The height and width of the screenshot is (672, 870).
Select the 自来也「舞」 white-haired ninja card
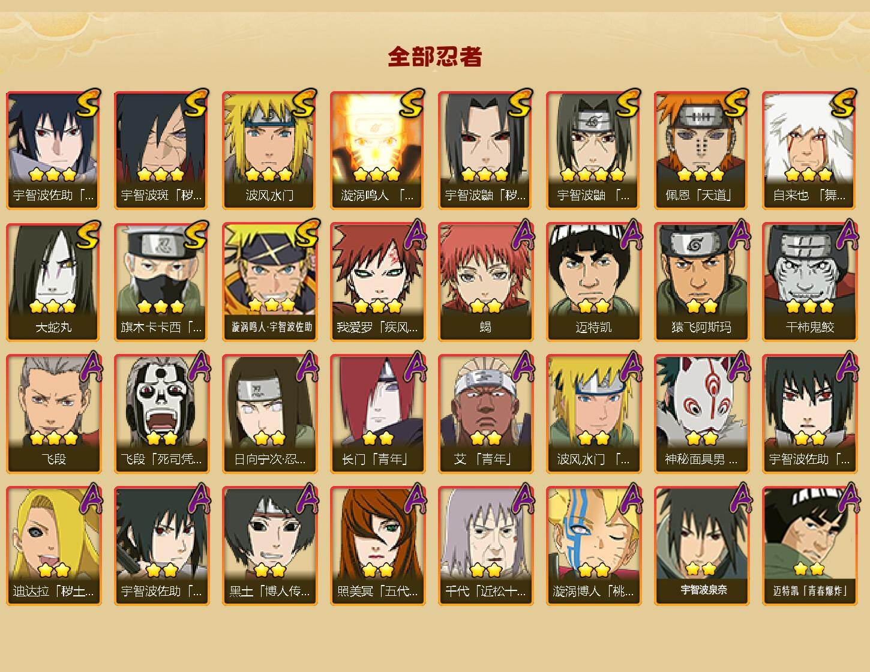tap(809, 150)
